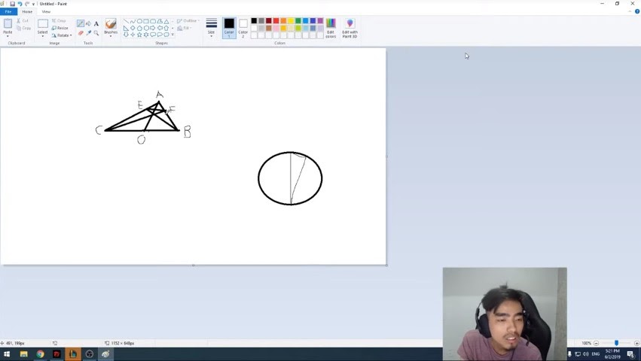
Task: Open Edit with Paint 3D
Action: (349, 28)
